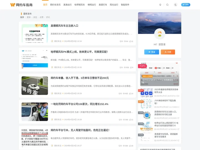Like the 网约车单量收入齐下滑 article

tap(130, 94)
